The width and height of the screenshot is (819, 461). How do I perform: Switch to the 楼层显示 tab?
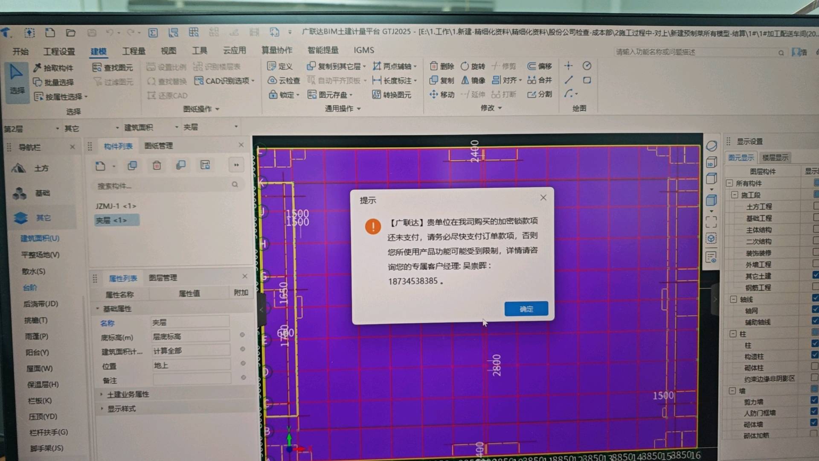point(775,158)
